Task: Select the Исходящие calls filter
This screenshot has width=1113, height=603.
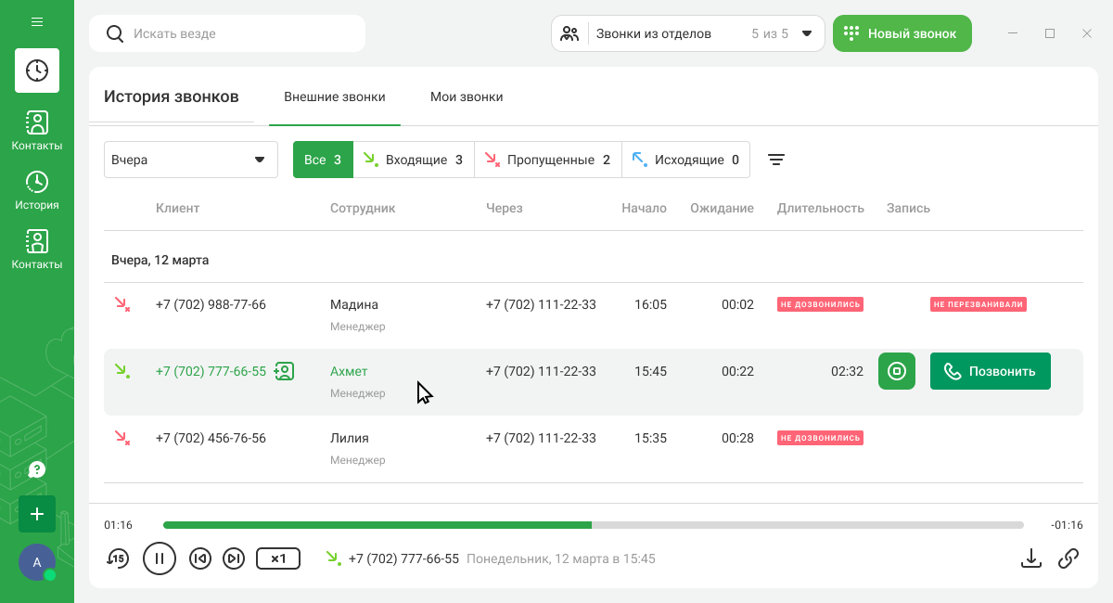Action: pyautogui.click(x=686, y=160)
